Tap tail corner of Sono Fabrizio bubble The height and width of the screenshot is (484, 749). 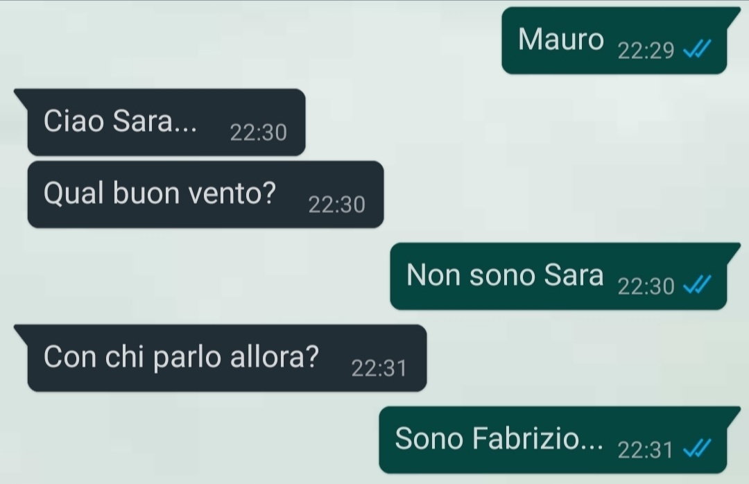[x=734, y=413]
